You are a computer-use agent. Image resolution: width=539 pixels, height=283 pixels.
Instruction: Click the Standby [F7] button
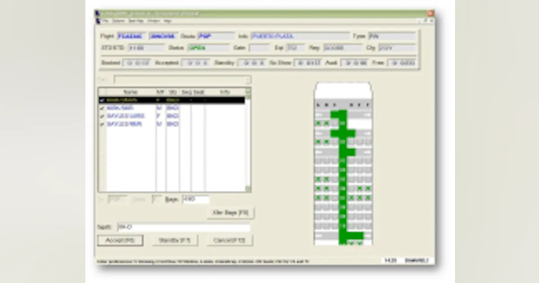tap(175, 240)
